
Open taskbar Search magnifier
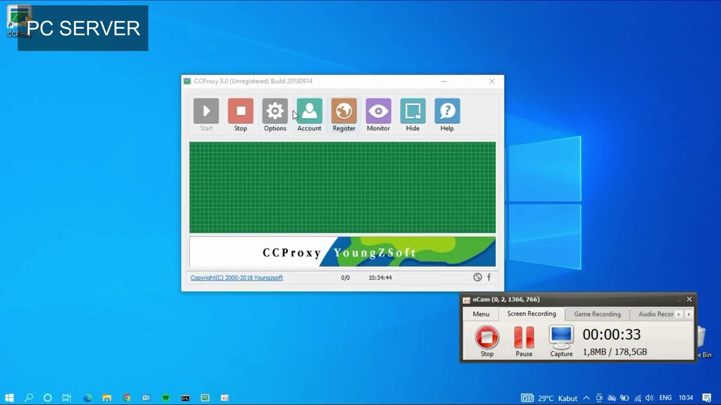coord(29,398)
